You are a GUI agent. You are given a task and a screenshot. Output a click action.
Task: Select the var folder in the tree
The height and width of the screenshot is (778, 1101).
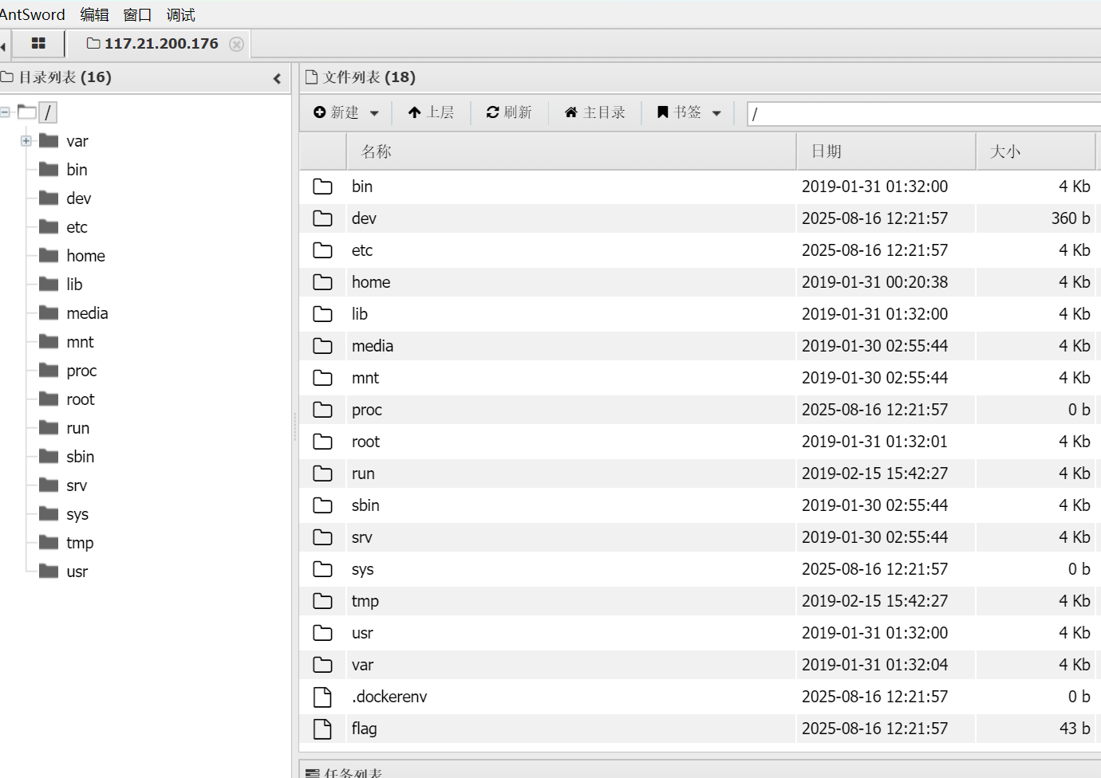coord(77,141)
